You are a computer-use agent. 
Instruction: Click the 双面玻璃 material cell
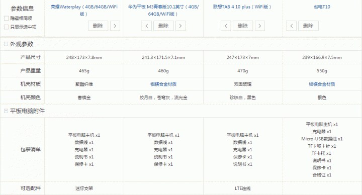click(x=243, y=84)
